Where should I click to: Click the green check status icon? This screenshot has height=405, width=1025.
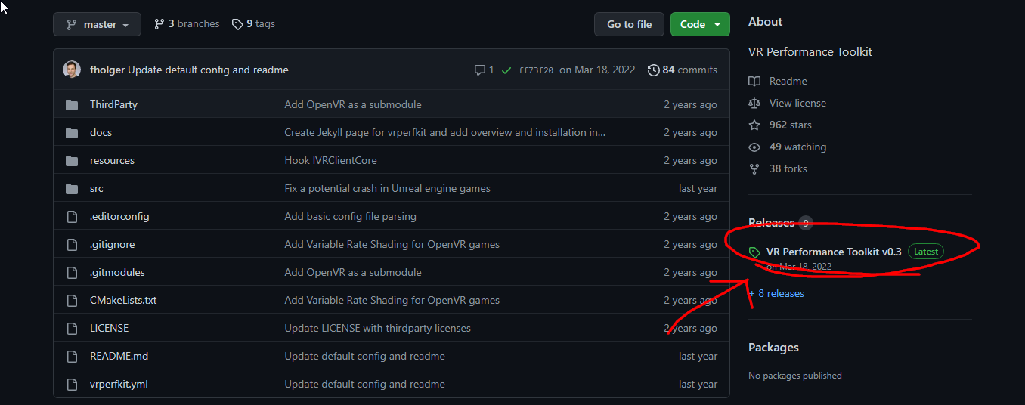(506, 70)
